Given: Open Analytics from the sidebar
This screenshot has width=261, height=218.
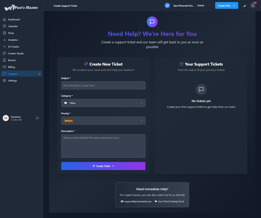Looking at the screenshot, I should [13, 40].
